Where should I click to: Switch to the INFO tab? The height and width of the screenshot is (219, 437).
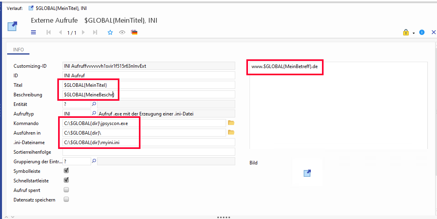tap(19, 50)
